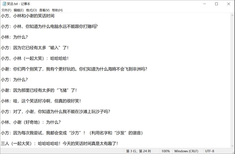Image resolution: width=235 pixels, height=154 pixels.
Task: Click the line asking about 电脑永远不能跟你打赌
Action: pyautogui.click(x=49, y=26)
